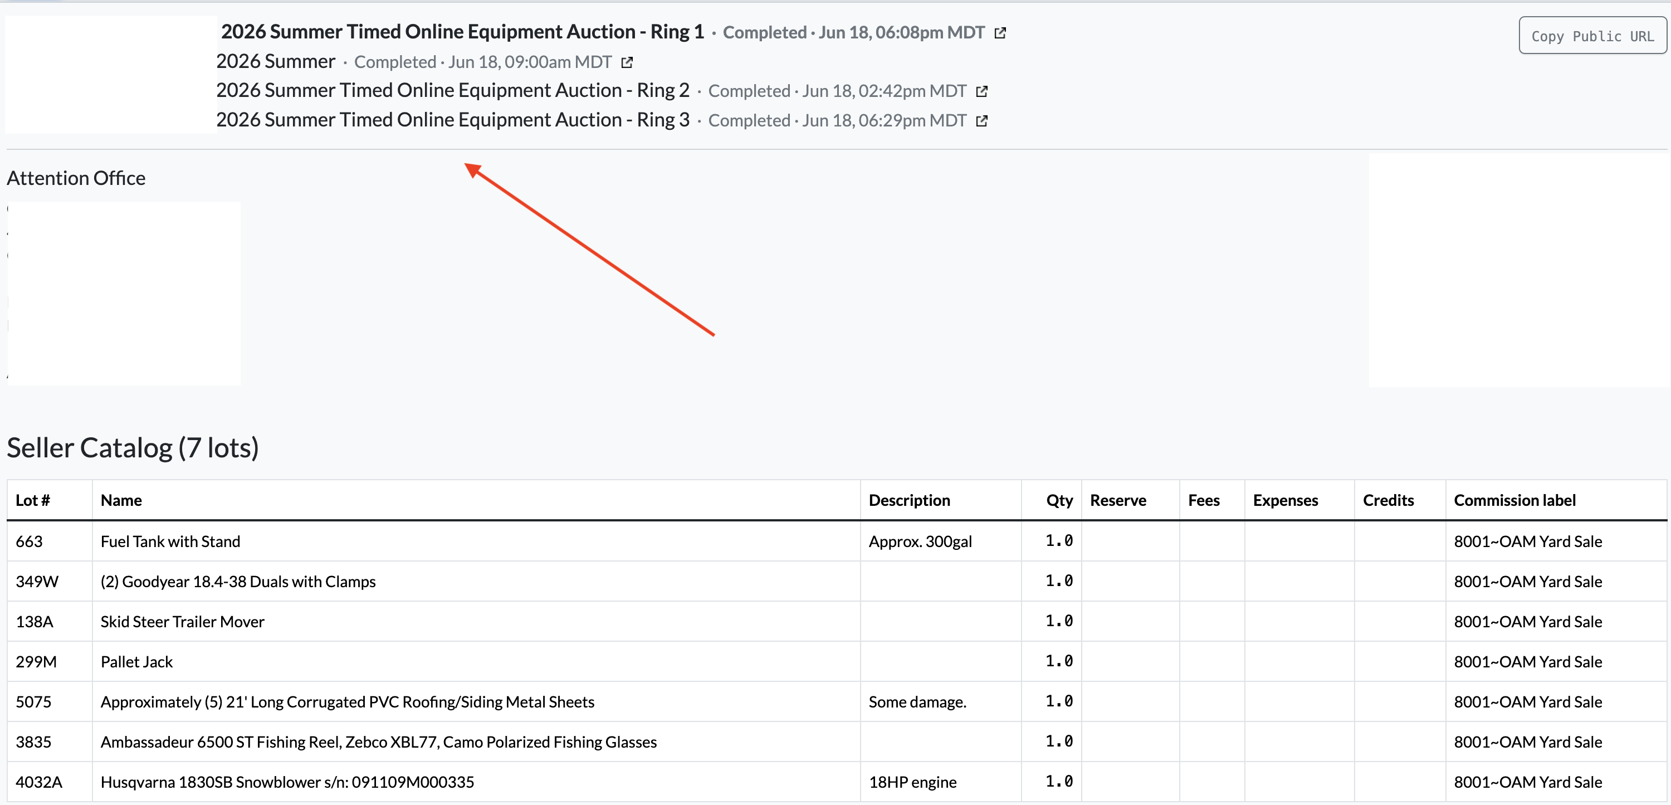1671x805 pixels.
Task: Click commission label in Fuel Tank row
Action: pyautogui.click(x=1528, y=541)
